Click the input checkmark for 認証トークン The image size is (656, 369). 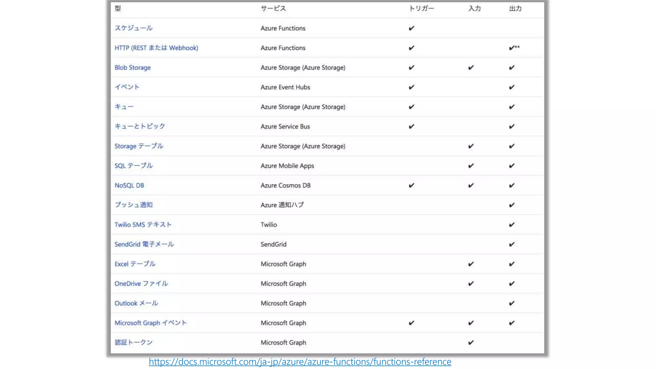(x=471, y=343)
